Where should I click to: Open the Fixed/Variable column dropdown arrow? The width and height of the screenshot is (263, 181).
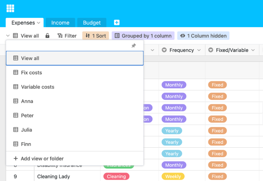click(253, 50)
